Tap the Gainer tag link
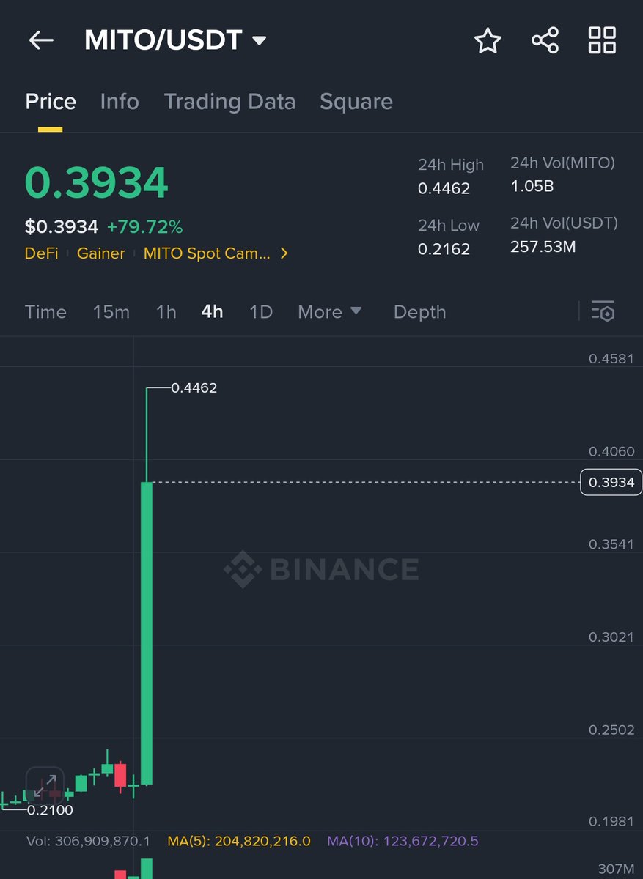Viewport: 643px width, 879px height. (x=100, y=253)
